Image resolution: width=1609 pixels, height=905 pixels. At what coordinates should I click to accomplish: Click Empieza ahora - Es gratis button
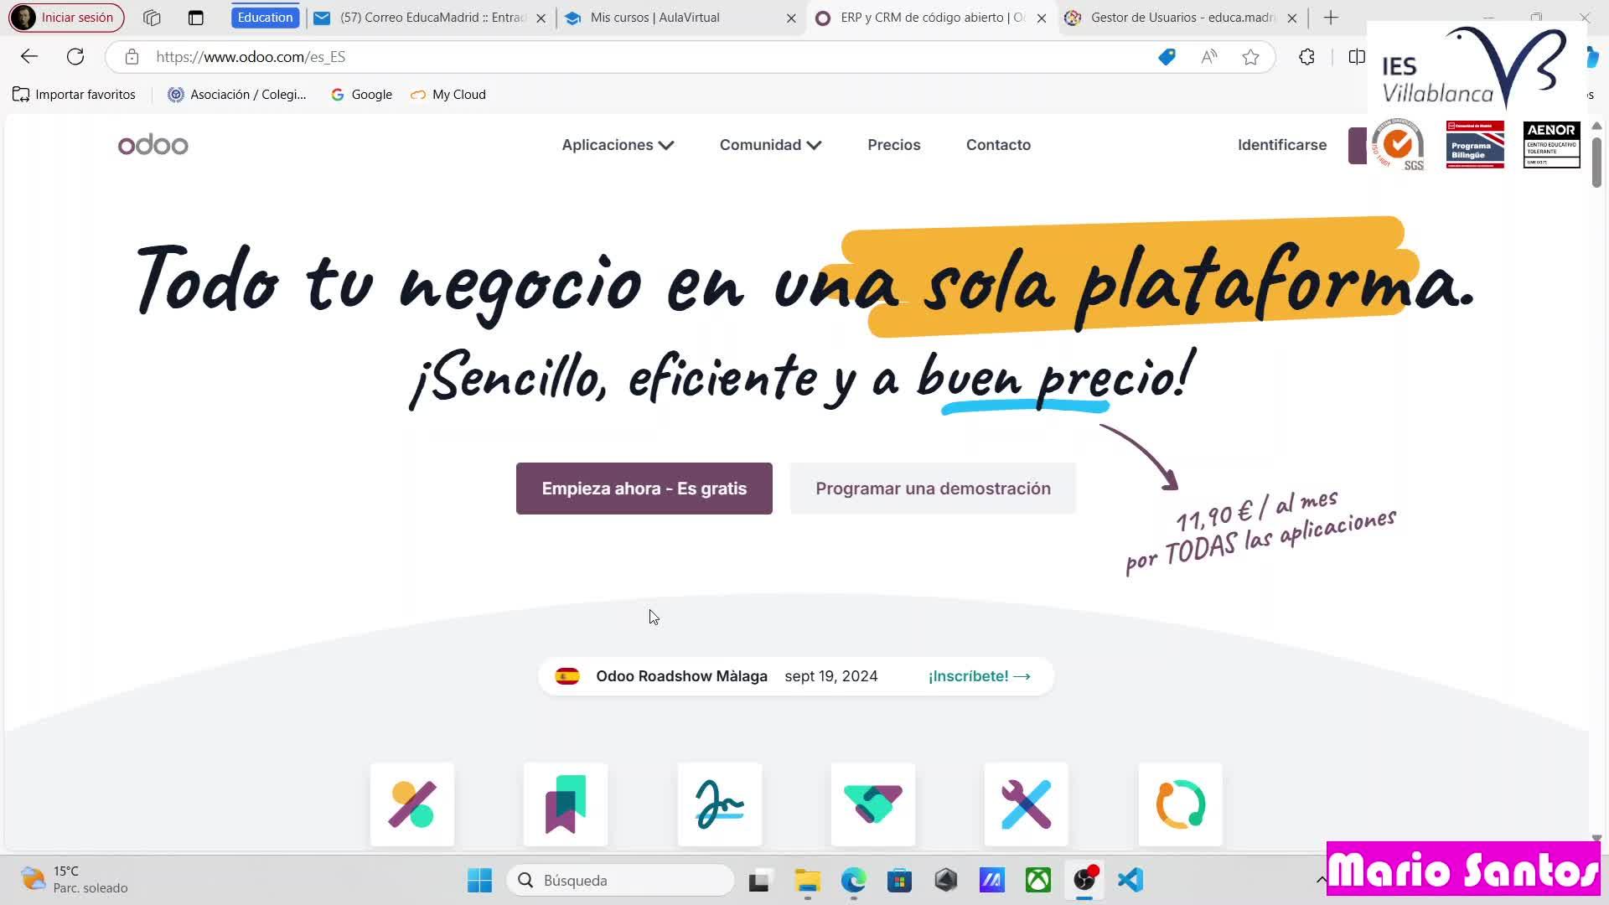point(644,489)
